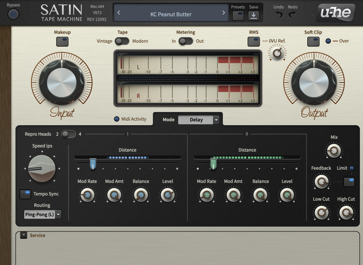
Task: Go to next preset with right arrow
Action: [224, 13]
